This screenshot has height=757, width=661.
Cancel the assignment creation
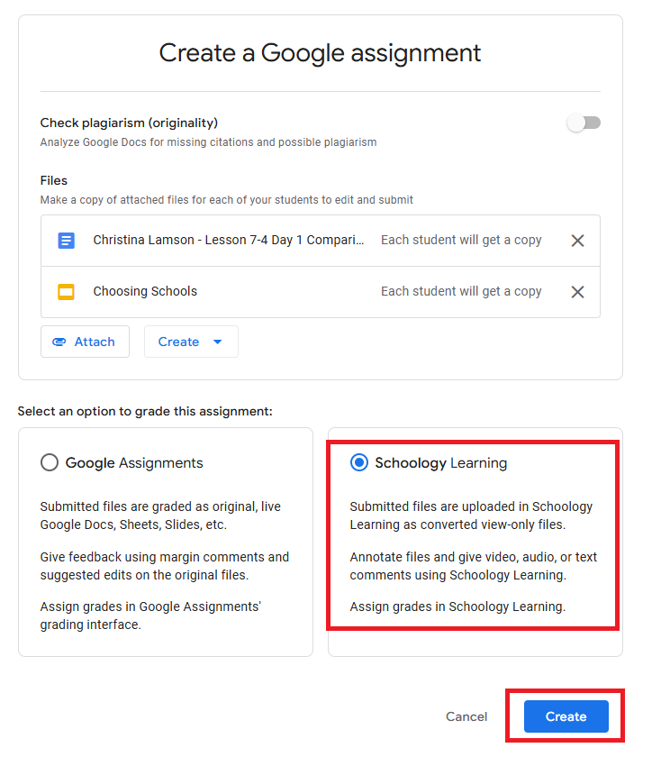(x=466, y=716)
